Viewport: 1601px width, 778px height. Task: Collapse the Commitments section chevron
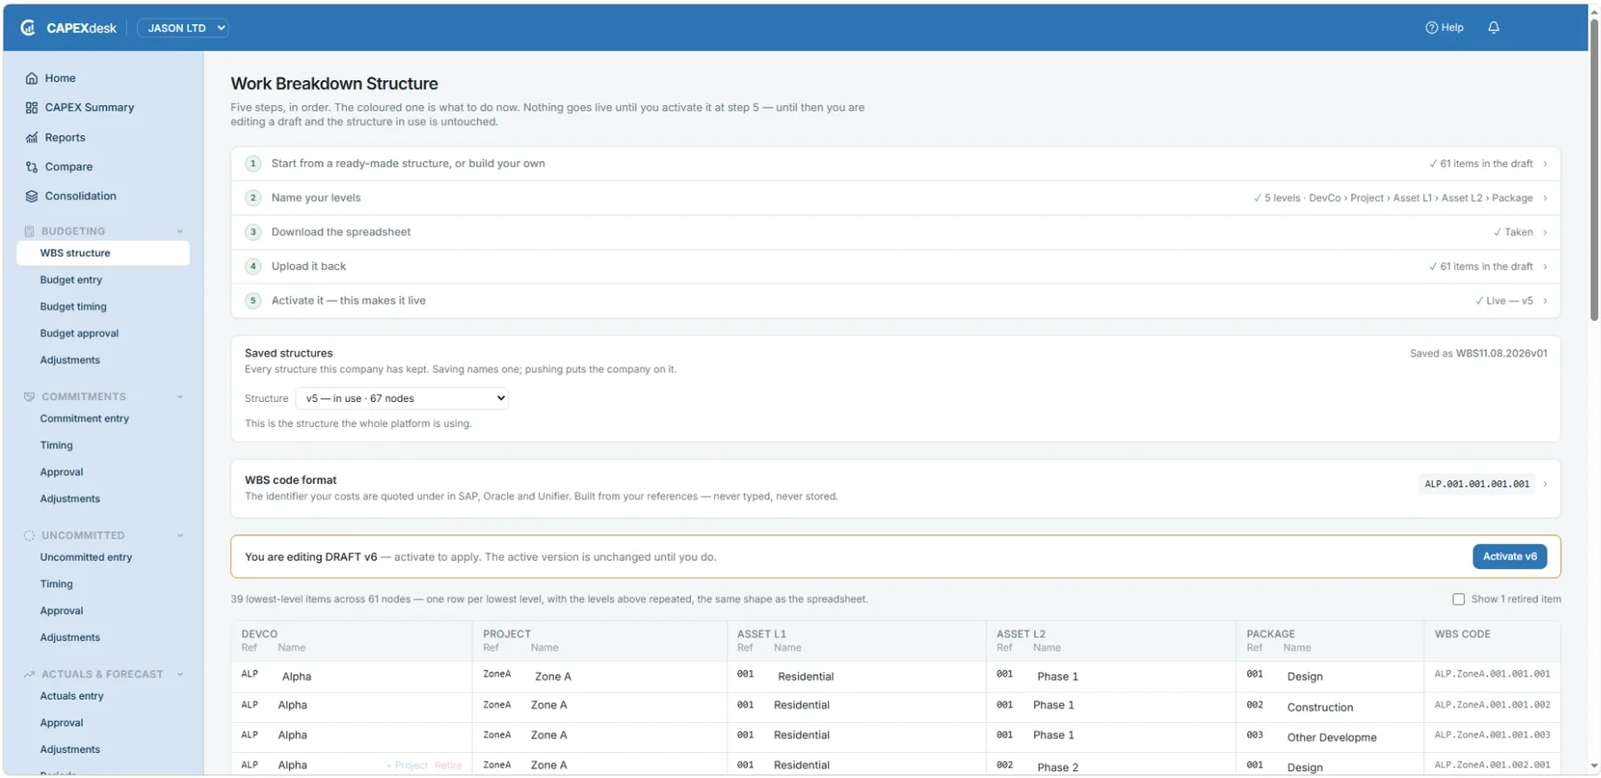tap(180, 397)
